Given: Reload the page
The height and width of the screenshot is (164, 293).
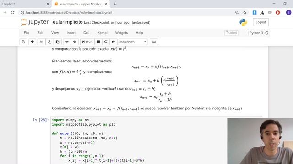Looking at the screenshot, I should [12, 12].
